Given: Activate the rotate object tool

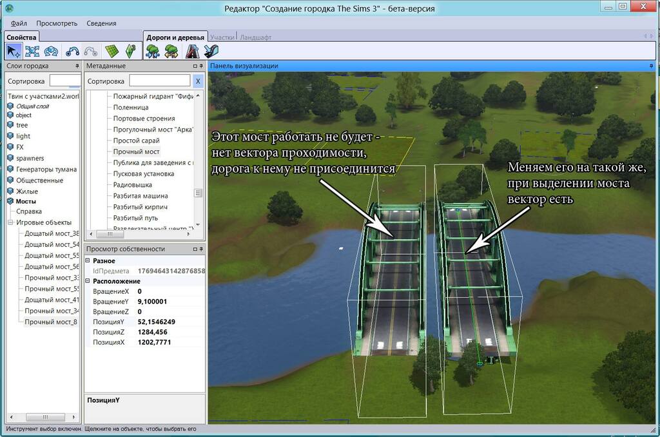Looking at the screenshot, I should pyautogui.click(x=52, y=52).
